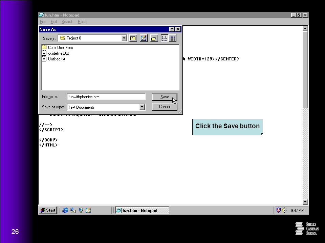The height and width of the screenshot is (243, 325).
Task: Click the 9:47 AM system clock
Action: tap(298, 210)
